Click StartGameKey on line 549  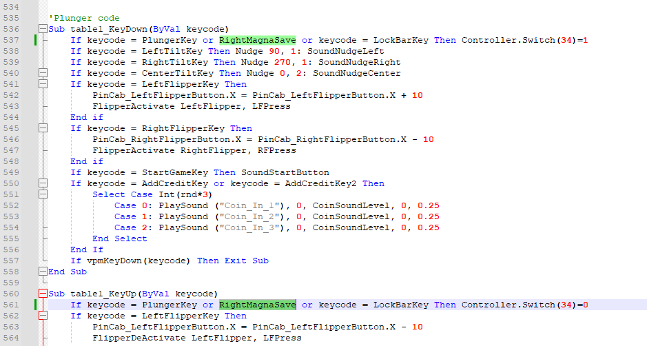tap(175, 172)
